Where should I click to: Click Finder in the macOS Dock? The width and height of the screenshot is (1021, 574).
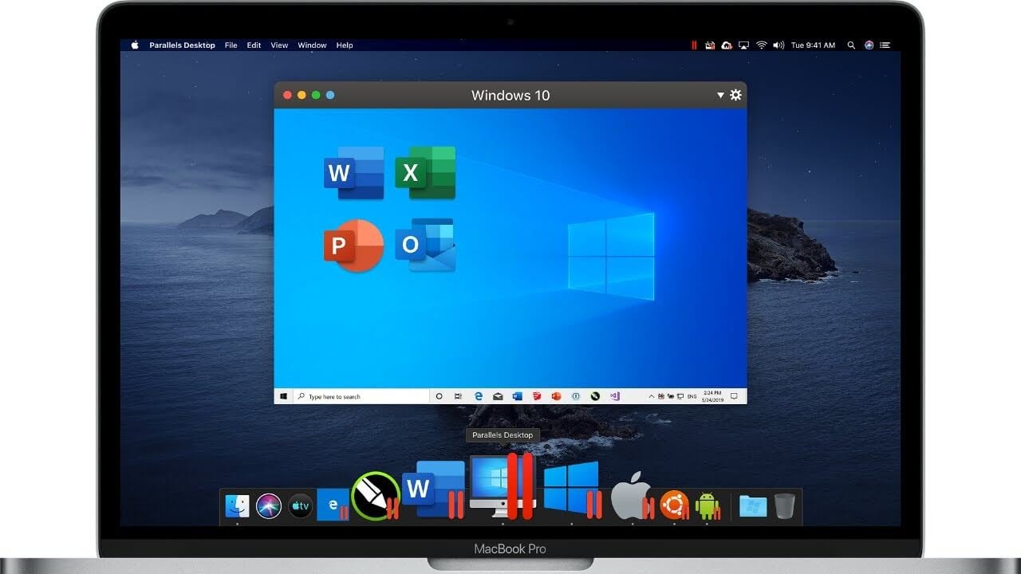click(x=238, y=505)
